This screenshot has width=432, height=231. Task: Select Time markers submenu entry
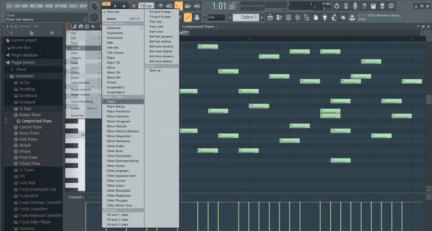coord(84,83)
